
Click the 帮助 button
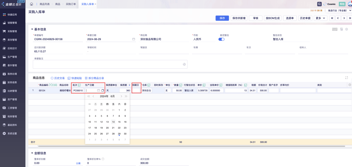pos(342,4)
